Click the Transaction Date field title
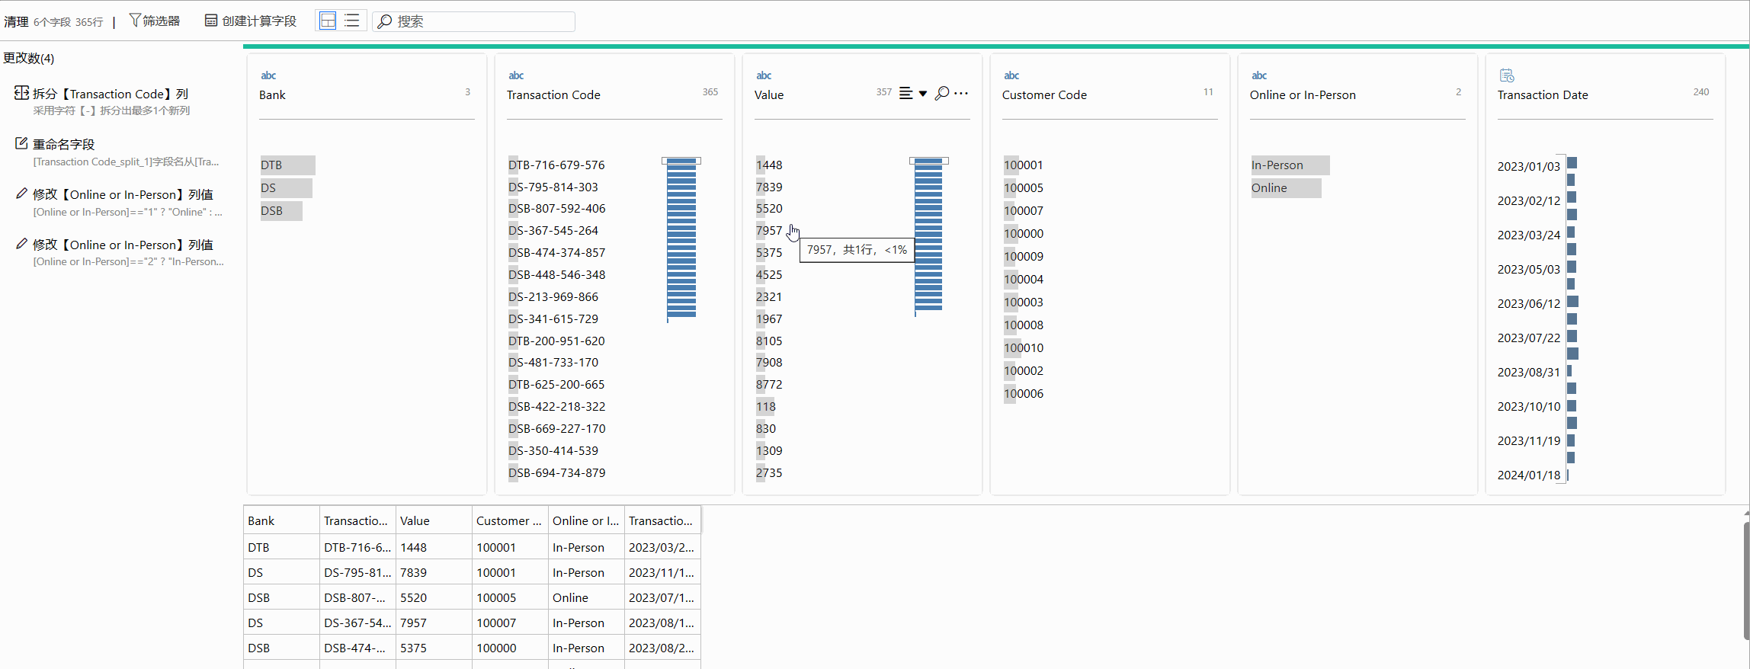 (1543, 95)
